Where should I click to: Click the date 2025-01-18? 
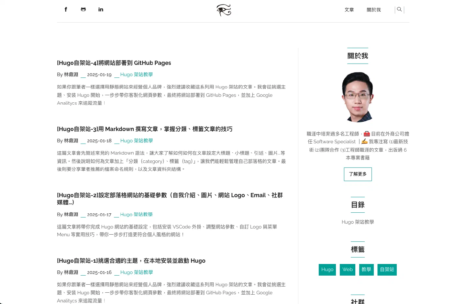point(99,141)
